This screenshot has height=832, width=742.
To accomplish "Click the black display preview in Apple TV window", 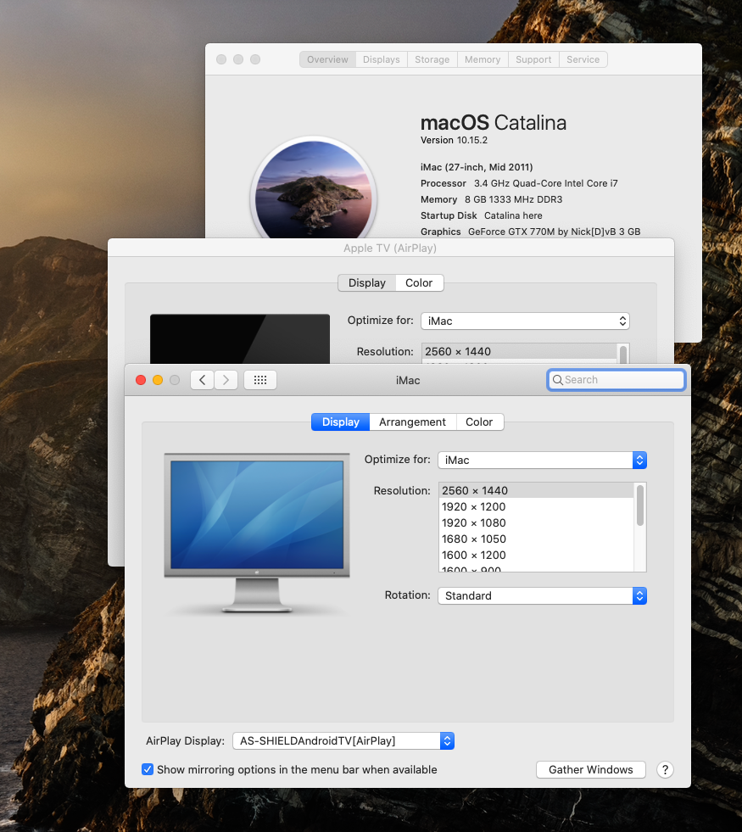I will pyautogui.click(x=240, y=338).
